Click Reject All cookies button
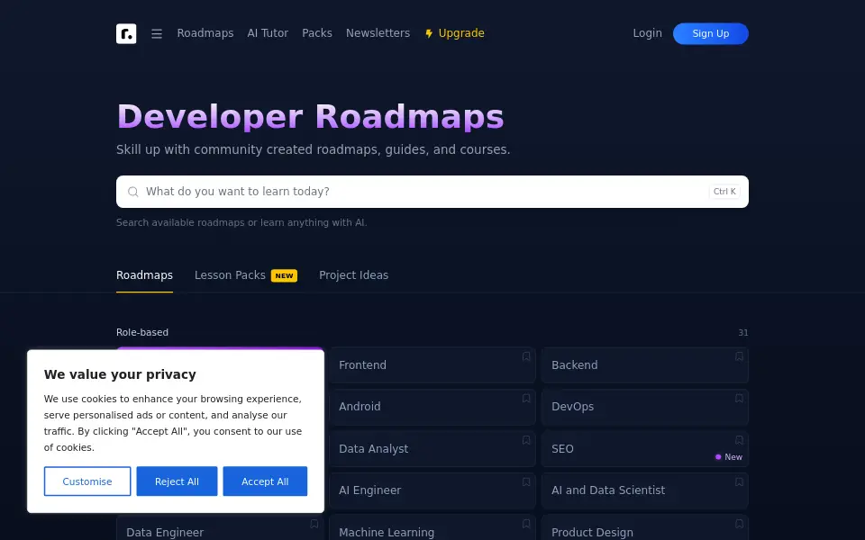 [x=177, y=481]
